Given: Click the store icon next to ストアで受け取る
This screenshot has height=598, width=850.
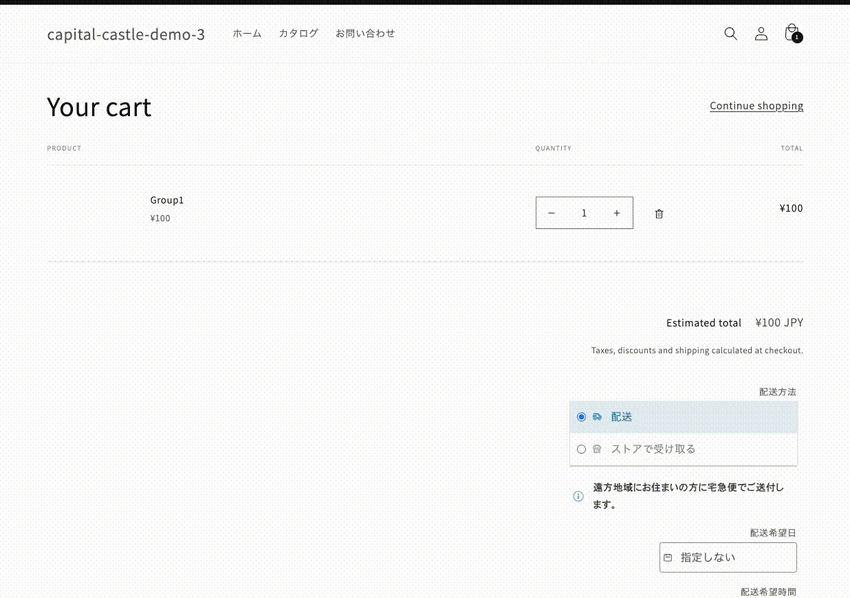Looking at the screenshot, I should coord(597,449).
